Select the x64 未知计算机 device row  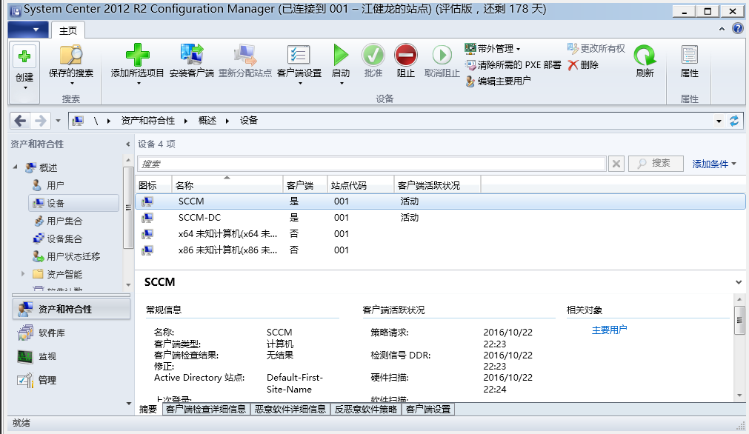point(440,234)
